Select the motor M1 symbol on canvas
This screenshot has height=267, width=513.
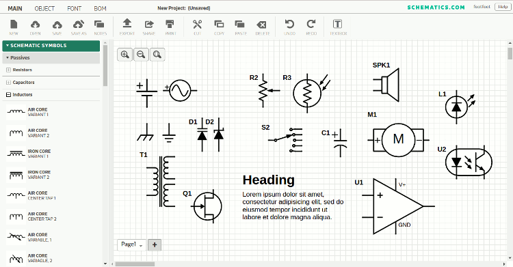point(398,140)
